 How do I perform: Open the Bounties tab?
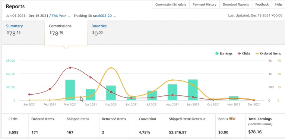click(x=99, y=26)
